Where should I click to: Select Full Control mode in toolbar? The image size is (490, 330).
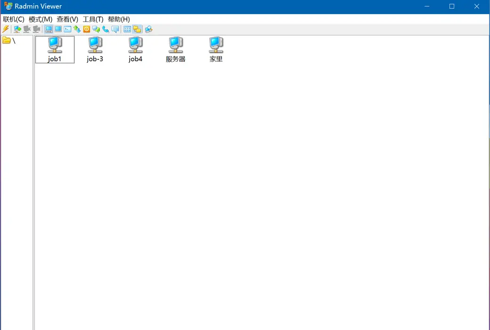coord(49,29)
